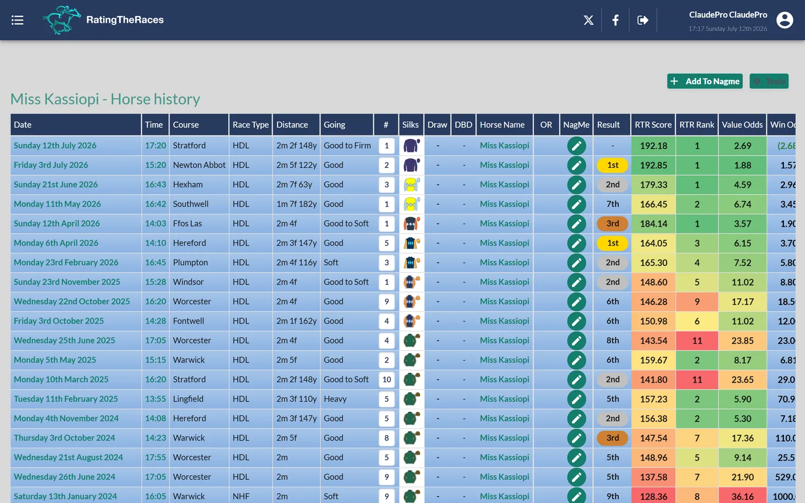Click silks icon in the Windsor row
The width and height of the screenshot is (805, 503).
pyautogui.click(x=412, y=282)
